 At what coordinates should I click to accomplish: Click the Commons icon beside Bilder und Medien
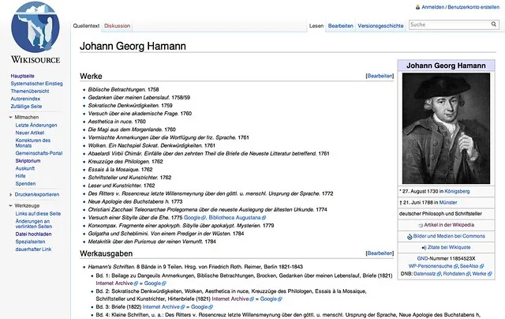(408, 235)
